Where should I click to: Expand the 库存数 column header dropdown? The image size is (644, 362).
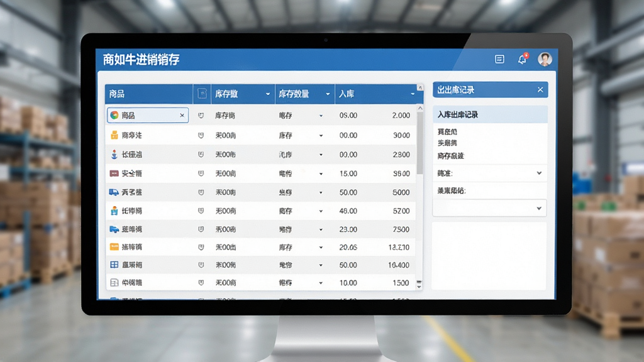click(268, 94)
